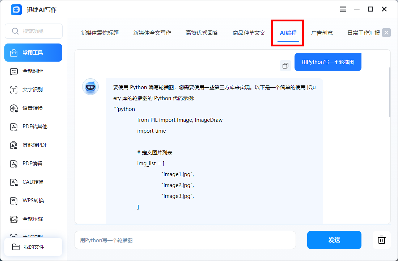Switch to 商品种草文案 tab
Screen dimensions: 398x261
(x=249, y=33)
